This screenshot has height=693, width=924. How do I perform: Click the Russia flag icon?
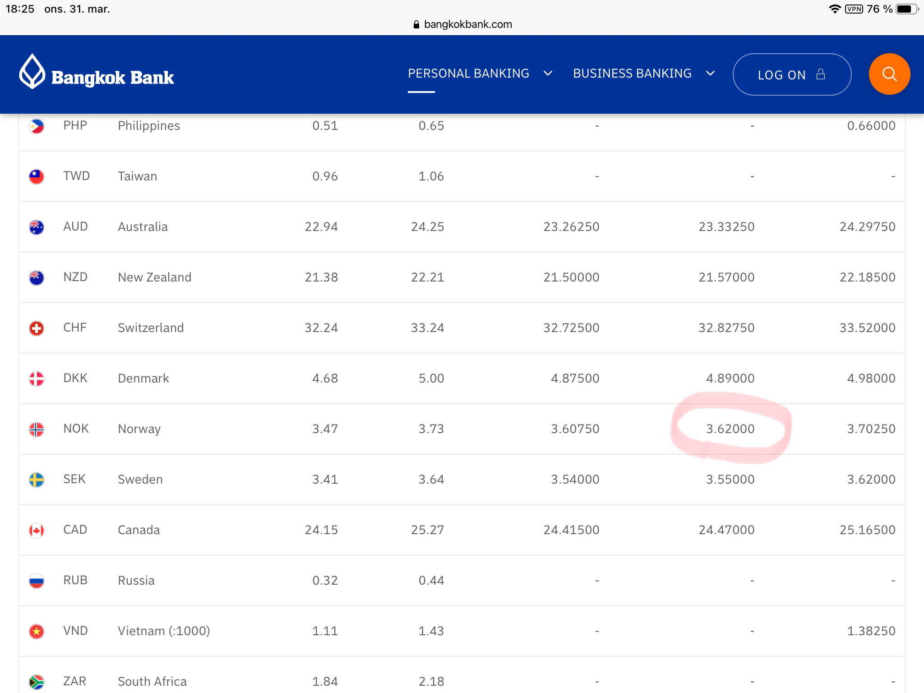coord(37,581)
